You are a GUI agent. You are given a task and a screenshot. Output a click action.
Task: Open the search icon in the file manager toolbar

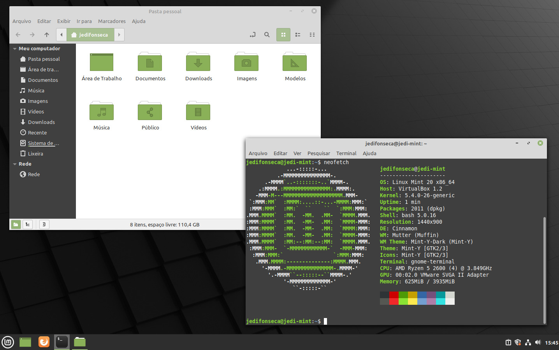click(267, 34)
